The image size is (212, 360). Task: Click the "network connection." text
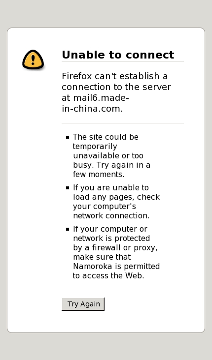click(111, 216)
